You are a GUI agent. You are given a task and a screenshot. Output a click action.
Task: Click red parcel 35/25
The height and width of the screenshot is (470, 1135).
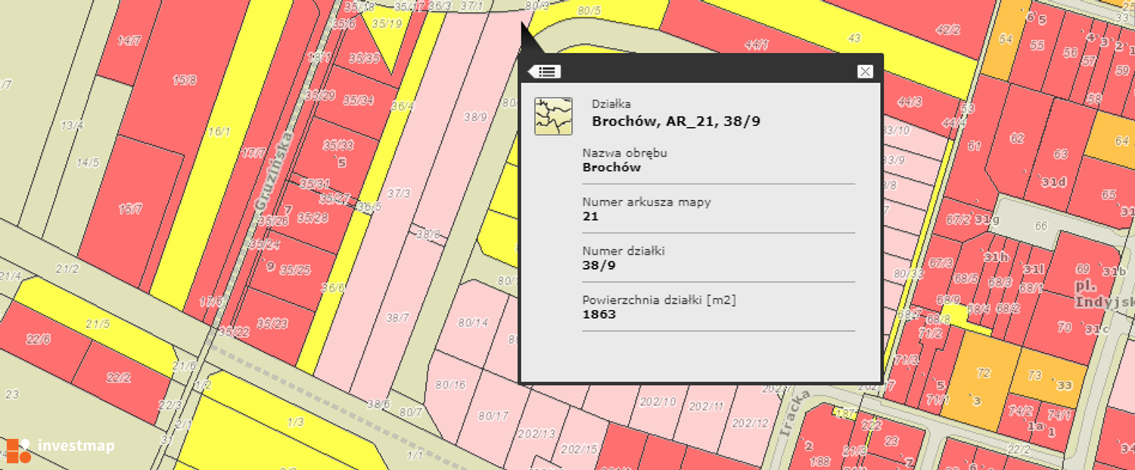294,270
